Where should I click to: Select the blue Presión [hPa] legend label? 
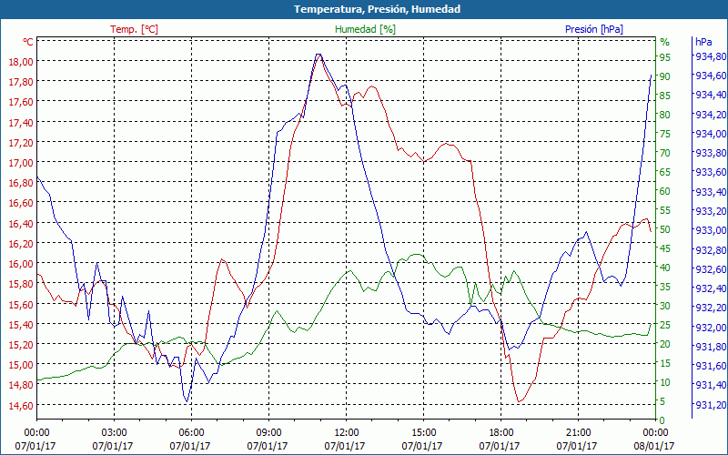pos(594,29)
